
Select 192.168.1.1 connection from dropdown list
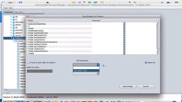(x=86, y=71)
